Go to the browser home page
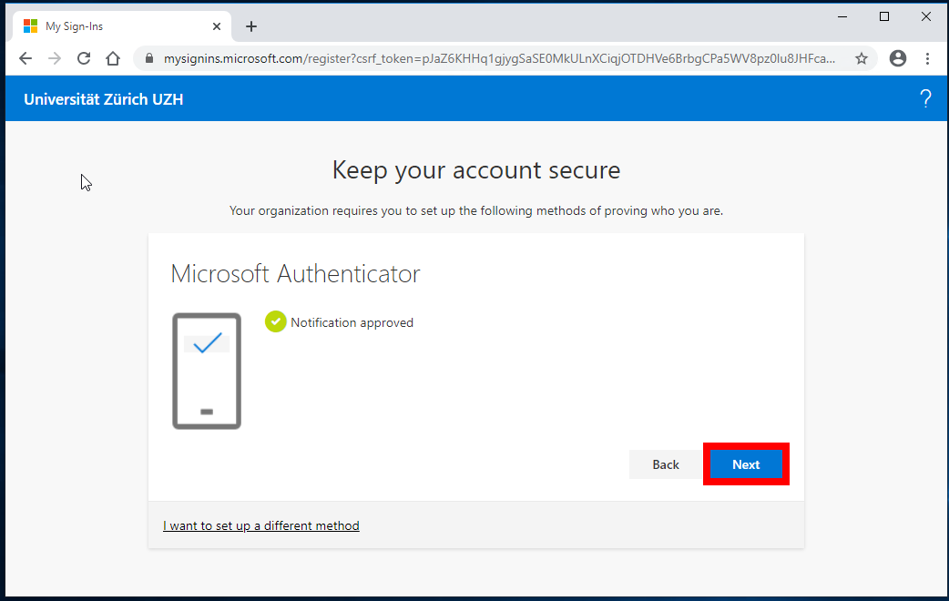Screen dimensions: 949x601 [x=113, y=58]
